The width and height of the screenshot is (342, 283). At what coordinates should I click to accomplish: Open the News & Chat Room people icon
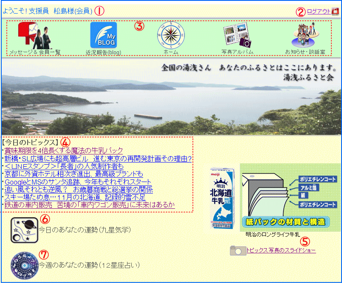[x=305, y=35]
